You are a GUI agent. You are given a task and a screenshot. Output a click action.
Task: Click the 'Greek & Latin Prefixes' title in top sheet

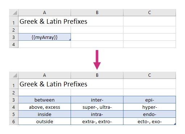(53, 22)
